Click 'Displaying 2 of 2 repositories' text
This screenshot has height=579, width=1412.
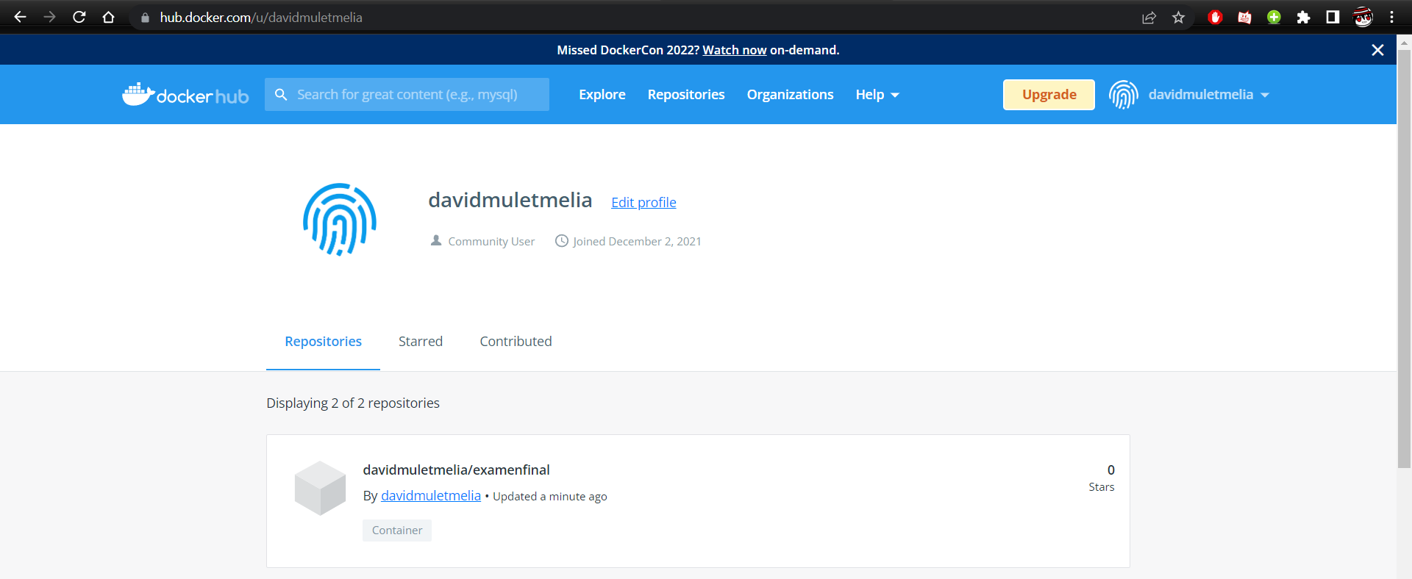[353, 403]
